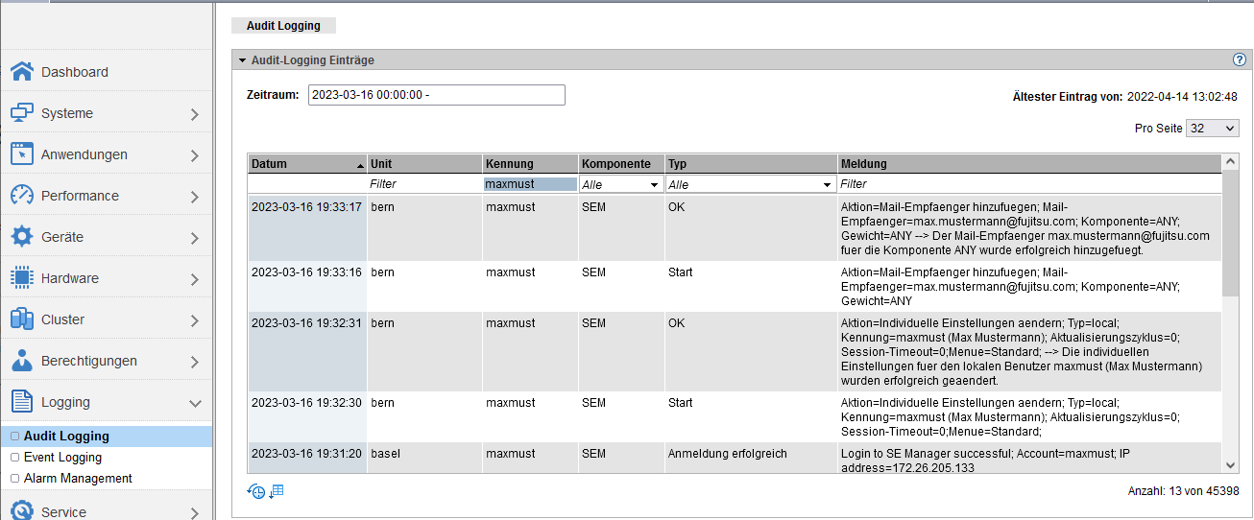
Task: Open the Pro Seite dropdown
Action: click(x=1212, y=129)
